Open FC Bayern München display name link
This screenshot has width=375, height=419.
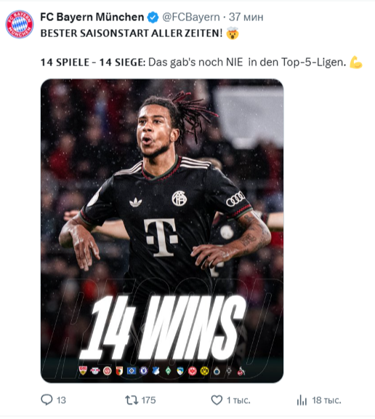(92, 17)
